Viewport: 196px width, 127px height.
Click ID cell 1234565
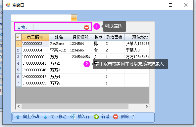pyautogui.click(x=81, y=50)
